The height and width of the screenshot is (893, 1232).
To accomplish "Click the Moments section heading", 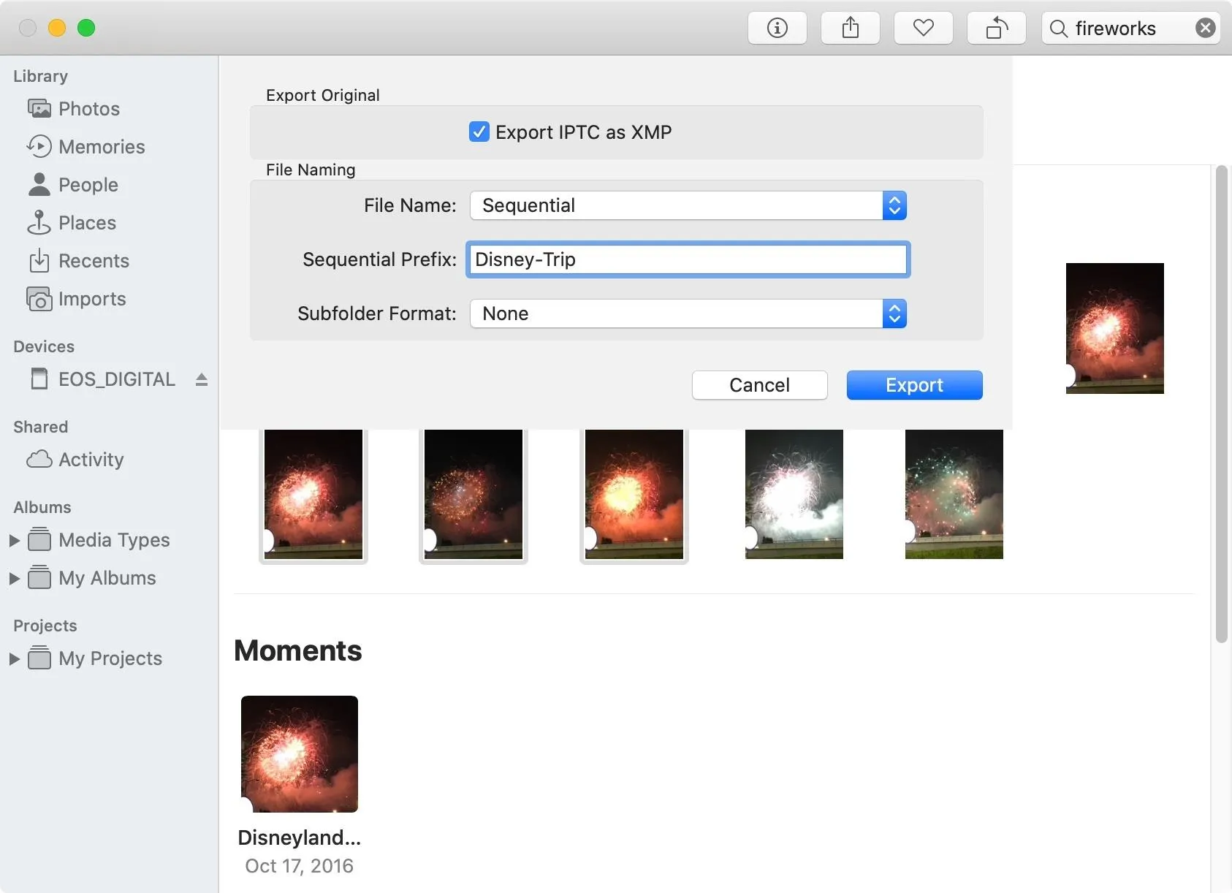I will (x=298, y=650).
